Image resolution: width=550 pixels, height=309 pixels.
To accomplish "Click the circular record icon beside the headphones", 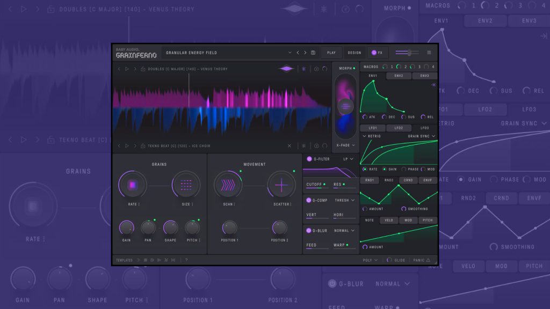I will (316, 69).
